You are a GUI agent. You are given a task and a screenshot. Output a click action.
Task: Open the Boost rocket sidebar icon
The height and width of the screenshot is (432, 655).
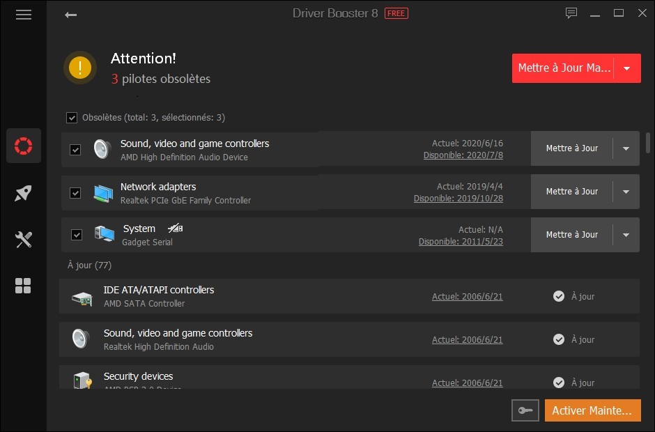click(24, 193)
